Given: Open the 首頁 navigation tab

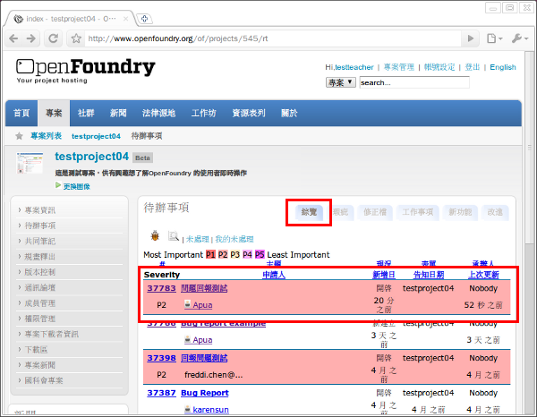Looking at the screenshot, I should click(21, 113).
